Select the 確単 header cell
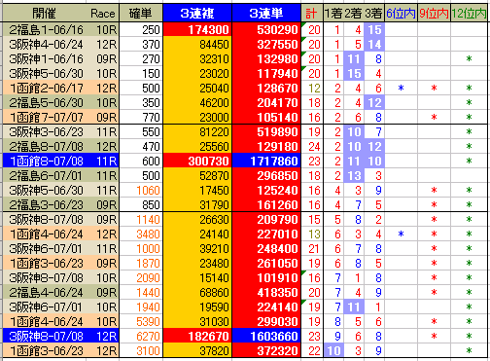The height and width of the screenshot is (361, 490). 141,14
